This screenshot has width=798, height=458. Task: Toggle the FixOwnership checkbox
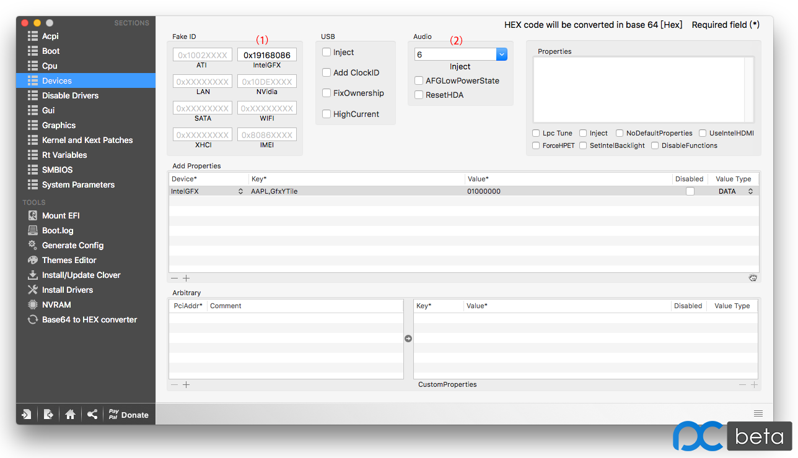[x=327, y=93]
